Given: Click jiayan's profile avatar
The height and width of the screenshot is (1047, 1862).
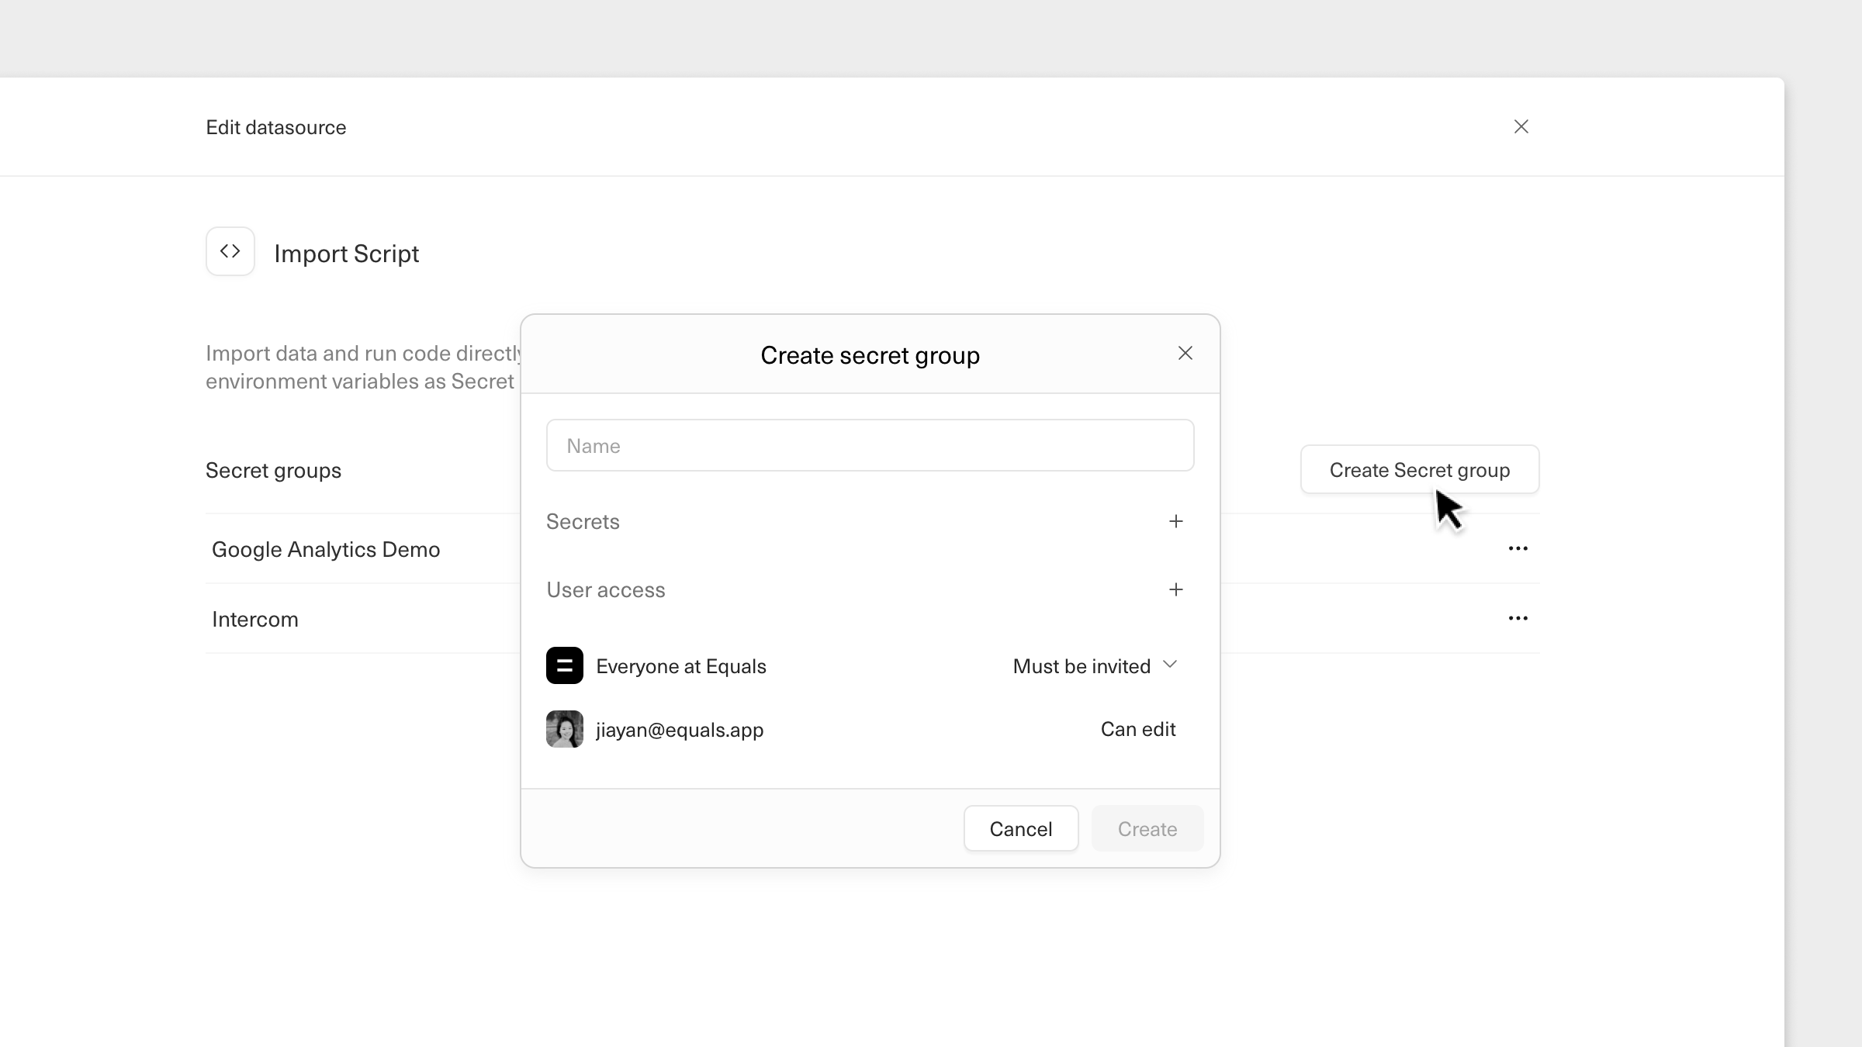Looking at the screenshot, I should click(x=564, y=729).
